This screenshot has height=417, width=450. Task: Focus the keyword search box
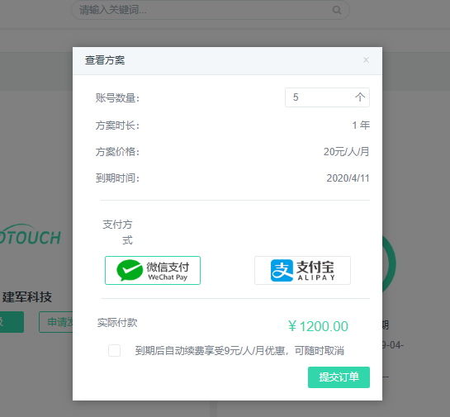click(210, 11)
